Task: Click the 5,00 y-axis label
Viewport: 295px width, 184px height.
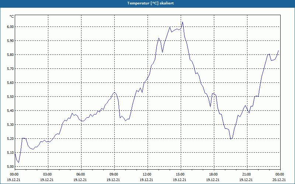Action: [x=11, y=167]
